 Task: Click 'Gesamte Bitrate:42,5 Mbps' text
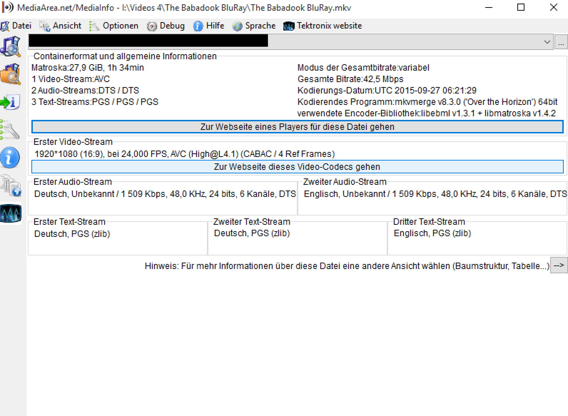[x=350, y=79]
